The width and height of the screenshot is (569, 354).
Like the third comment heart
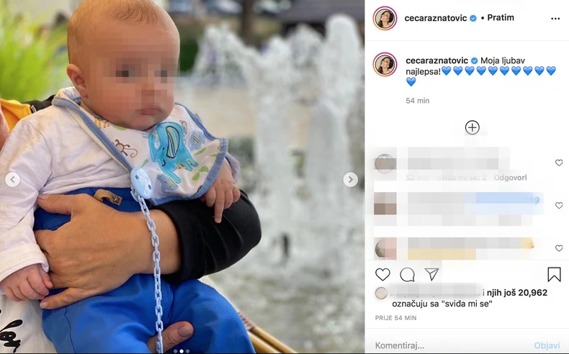[x=559, y=248]
